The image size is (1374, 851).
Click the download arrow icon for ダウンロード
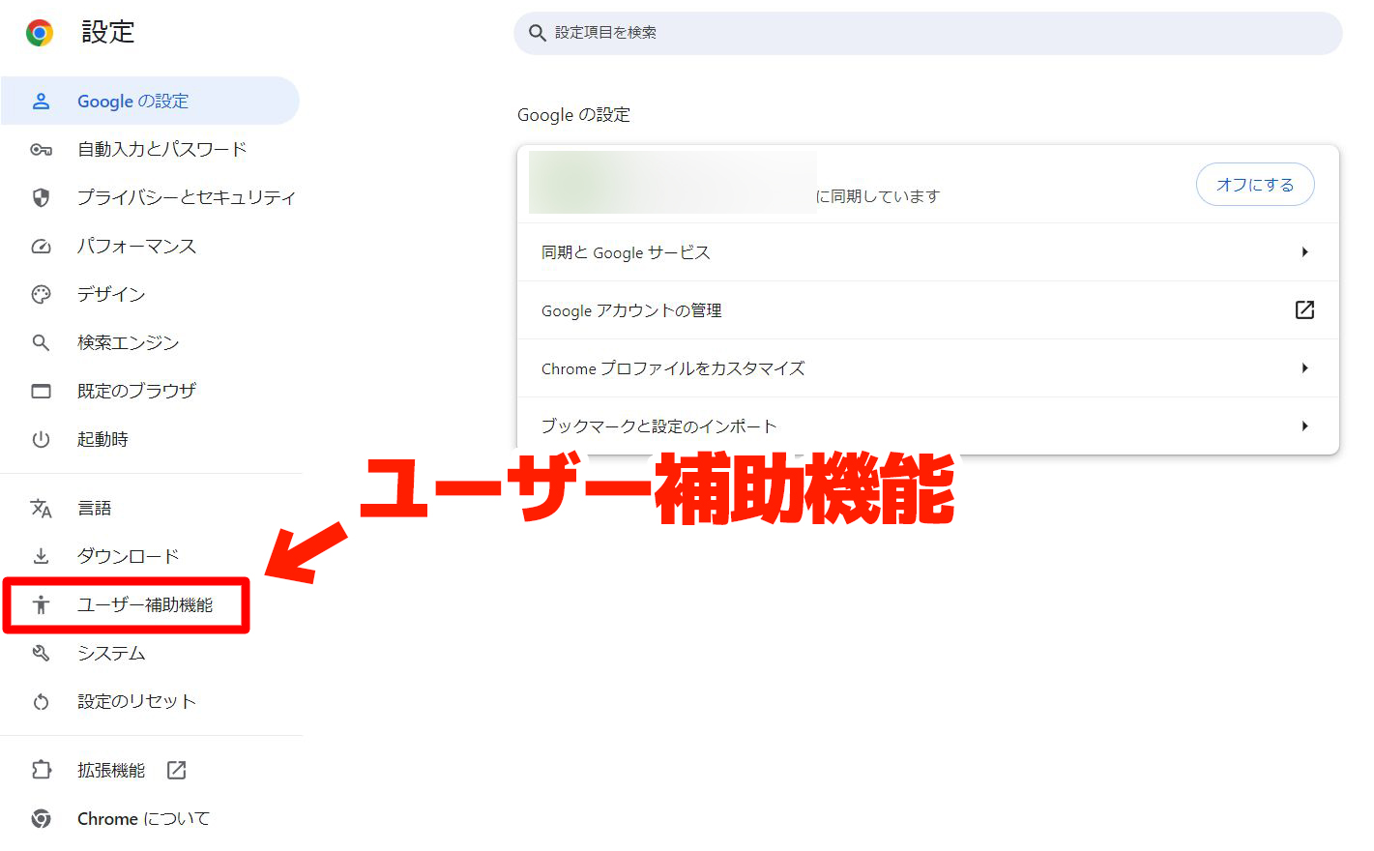(x=41, y=556)
